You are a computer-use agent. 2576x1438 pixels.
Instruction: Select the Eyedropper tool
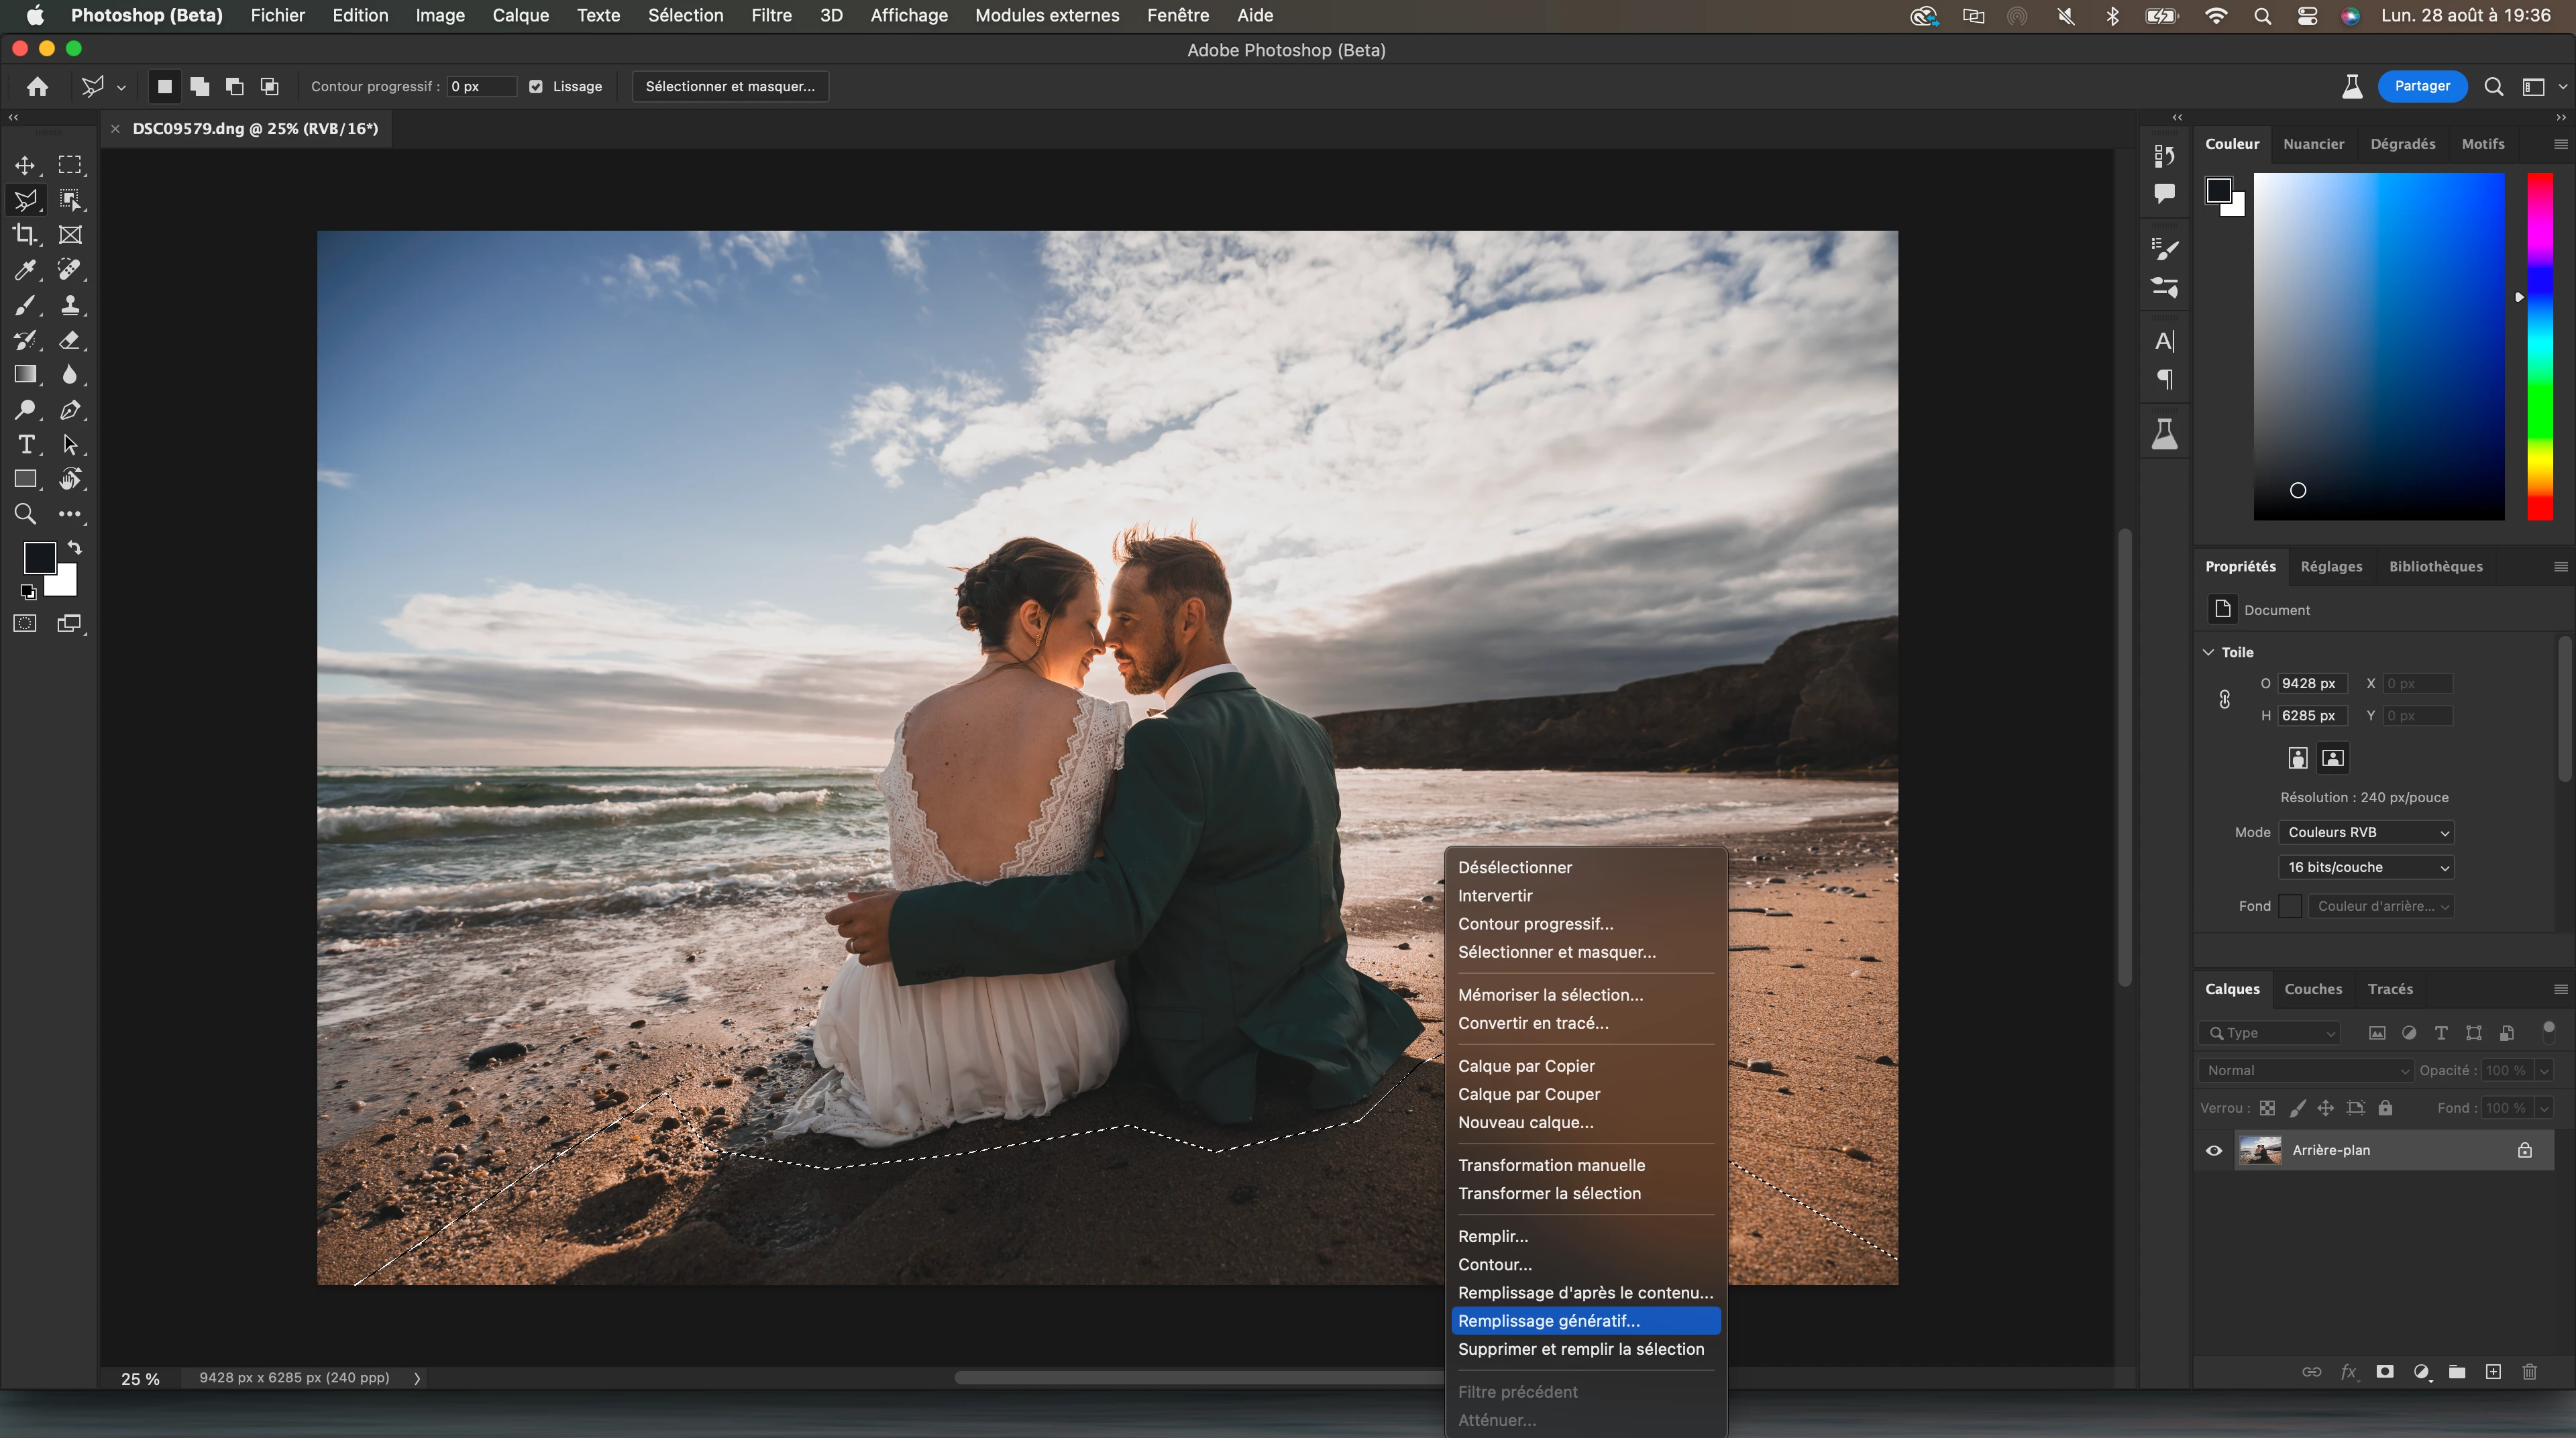click(25, 270)
